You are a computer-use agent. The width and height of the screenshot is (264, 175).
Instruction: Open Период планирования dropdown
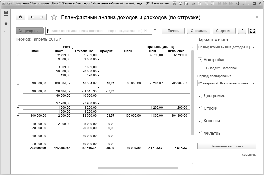pyautogui.click(x=253, y=83)
